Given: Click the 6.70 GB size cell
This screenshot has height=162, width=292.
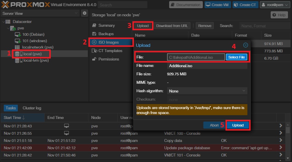Looking at the screenshot, I should click(x=271, y=58).
